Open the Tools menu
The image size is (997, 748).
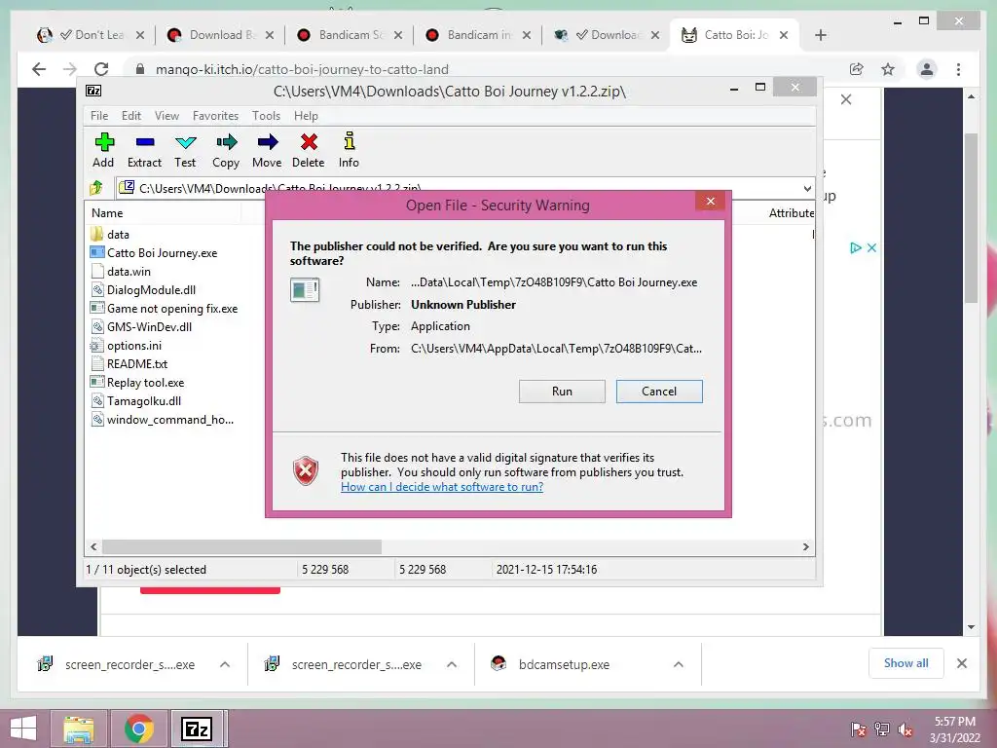[x=266, y=116]
